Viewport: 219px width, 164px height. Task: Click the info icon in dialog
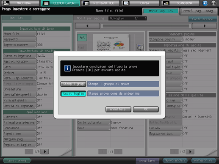pyautogui.click(x=67, y=68)
